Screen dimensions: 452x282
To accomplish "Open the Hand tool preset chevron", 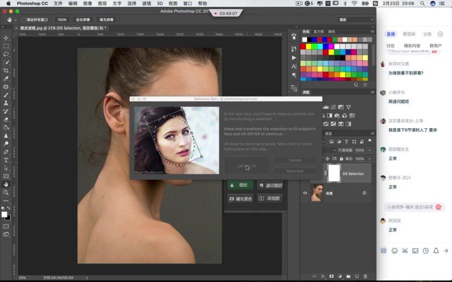I will coord(15,20).
